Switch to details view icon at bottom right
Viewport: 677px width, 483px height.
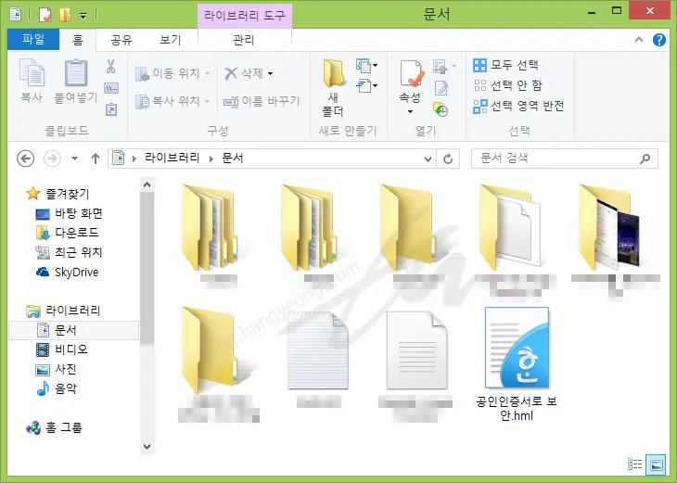tap(634, 464)
